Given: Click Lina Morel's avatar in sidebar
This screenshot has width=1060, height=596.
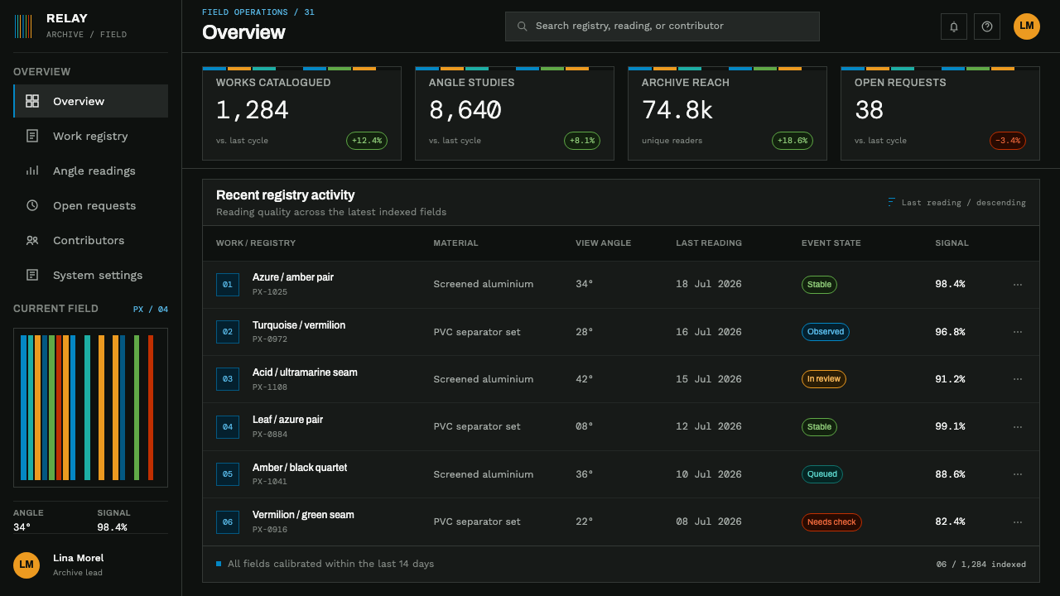Looking at the screenshot, I should 26,565.
